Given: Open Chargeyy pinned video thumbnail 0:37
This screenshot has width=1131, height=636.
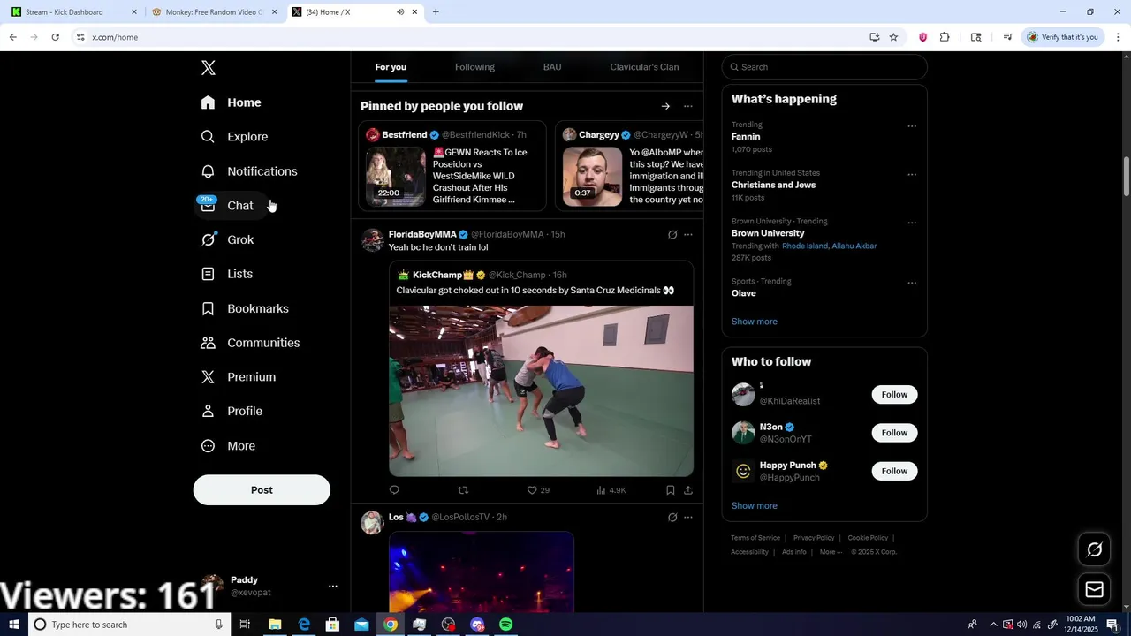Looking at the screenshot, I should pyautogui.click(x=593, y=175).
